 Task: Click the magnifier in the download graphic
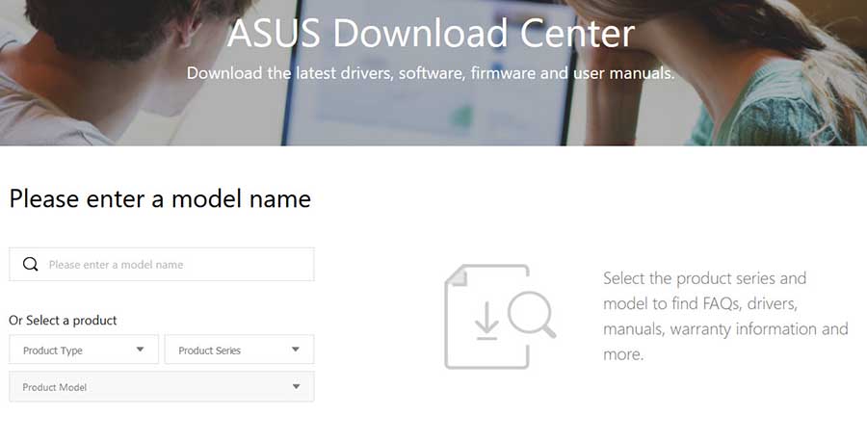tap(532, 314)
